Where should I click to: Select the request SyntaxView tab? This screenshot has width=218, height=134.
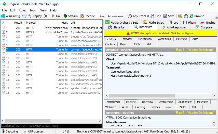pyautogui.click(x=145, y=39)
